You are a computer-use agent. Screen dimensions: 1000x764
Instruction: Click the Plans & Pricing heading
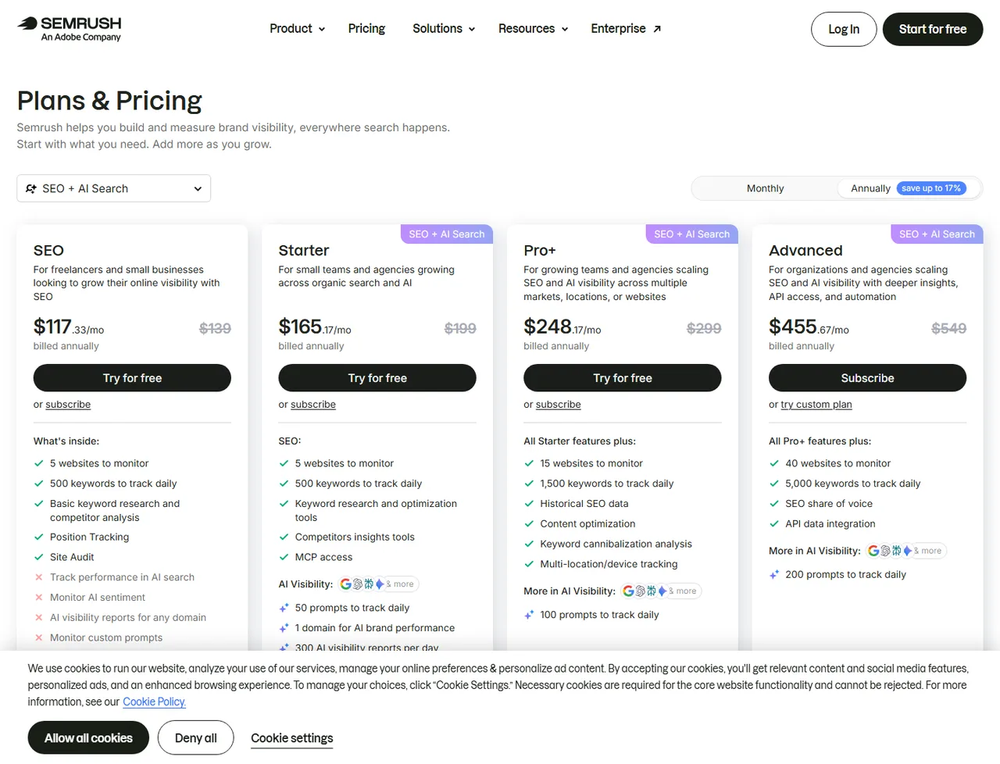109,101
